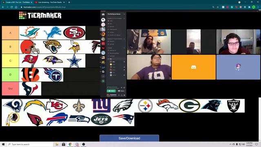This screenshot has width=261, height=147.
Task: Open a new browser tab
Action: pos(69,2)
